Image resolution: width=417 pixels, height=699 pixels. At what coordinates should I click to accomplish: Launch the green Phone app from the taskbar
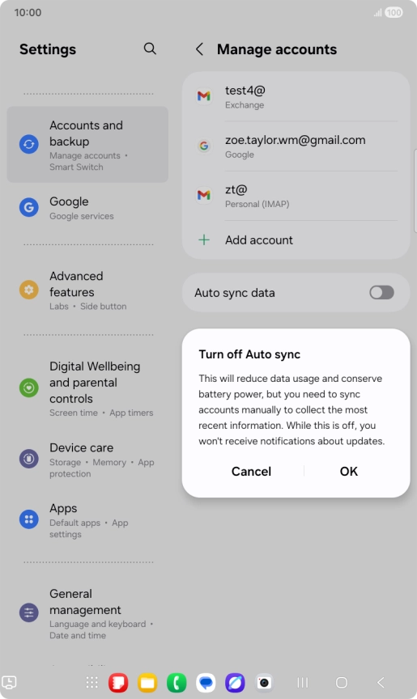point(177,683)
